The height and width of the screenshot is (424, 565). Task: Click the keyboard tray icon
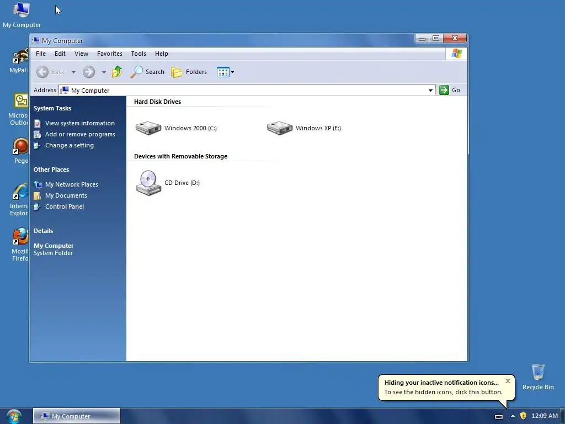pyautogui.click(x=499, y=416)
